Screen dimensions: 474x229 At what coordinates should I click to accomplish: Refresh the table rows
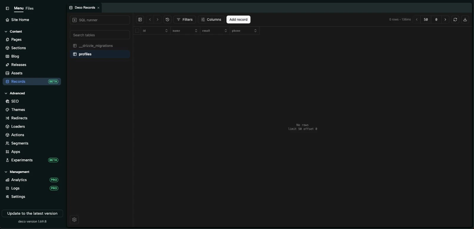pos(455,20)
